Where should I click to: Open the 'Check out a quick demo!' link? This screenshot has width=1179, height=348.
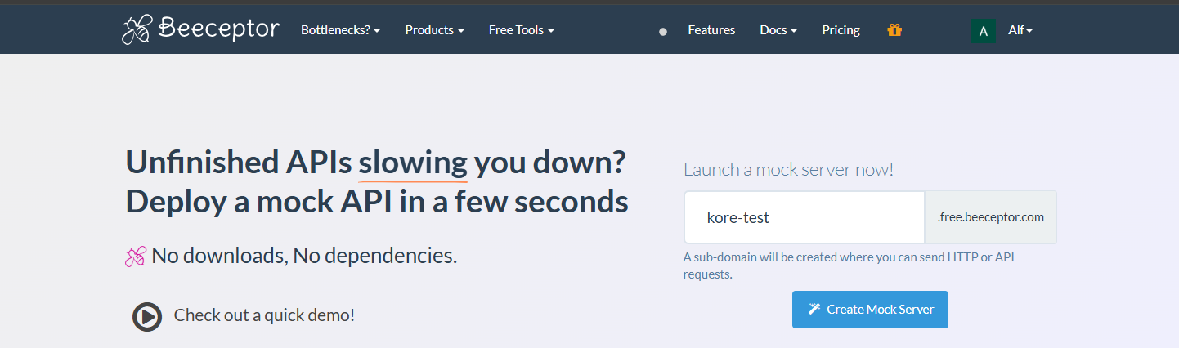(263, 315)
